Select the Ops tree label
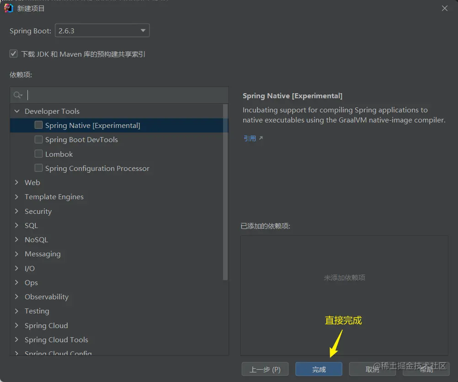The image size is (458, 382). (31, 283)
